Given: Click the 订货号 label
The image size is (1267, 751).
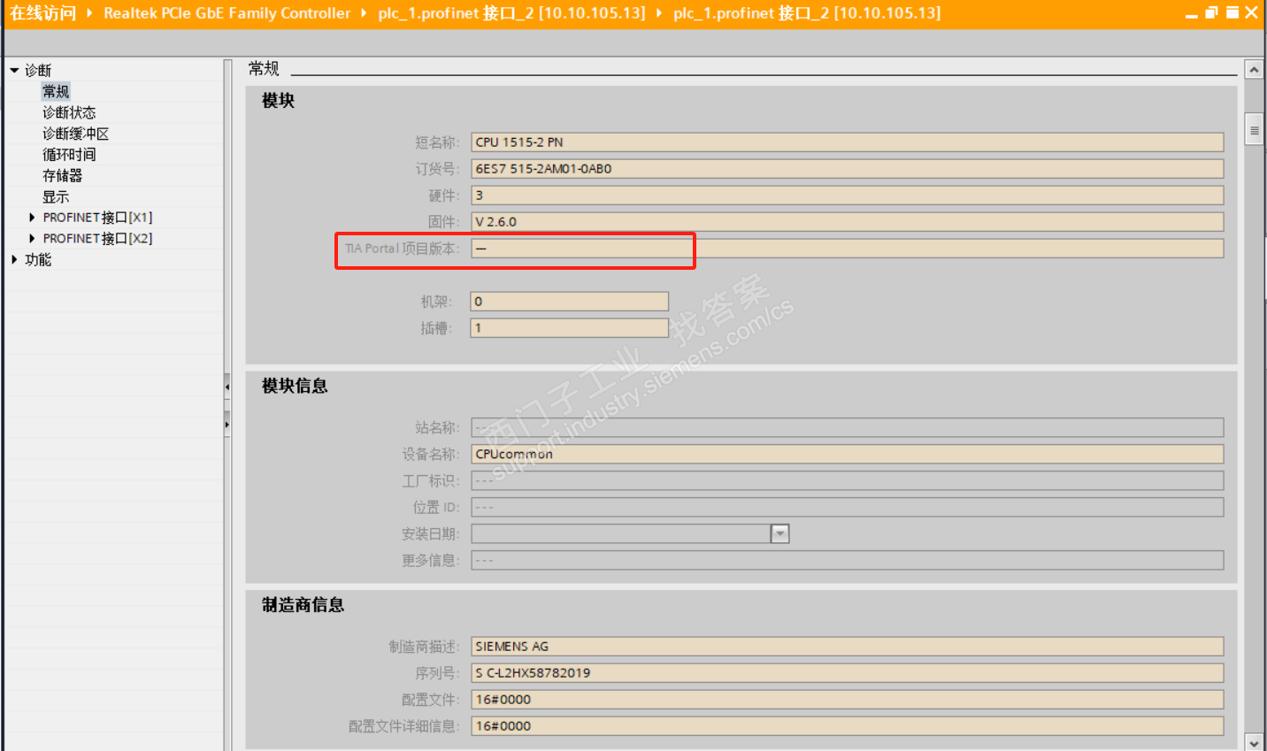Looking at the screenshot, I should click(437, 169).
